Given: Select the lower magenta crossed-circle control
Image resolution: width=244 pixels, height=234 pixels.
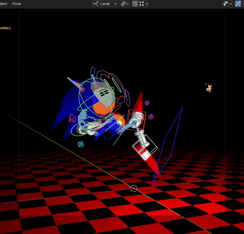Looking at the screenshot, I should (151, 117).
